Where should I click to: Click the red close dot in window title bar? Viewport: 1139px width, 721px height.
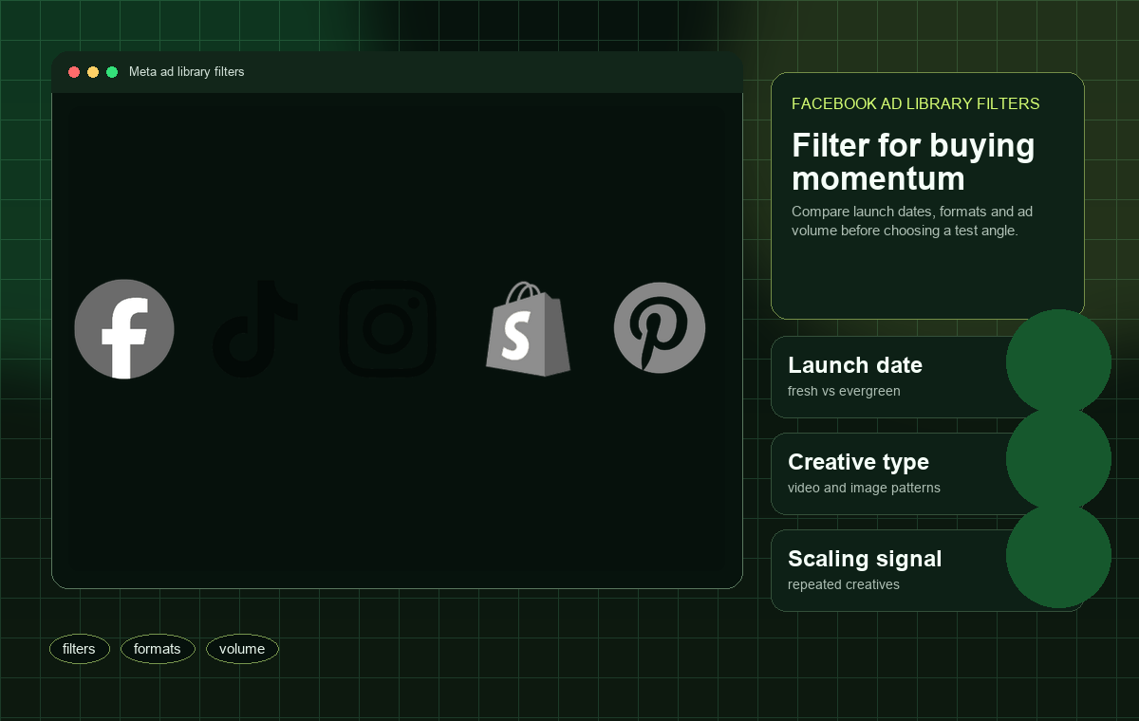[74, 72]
